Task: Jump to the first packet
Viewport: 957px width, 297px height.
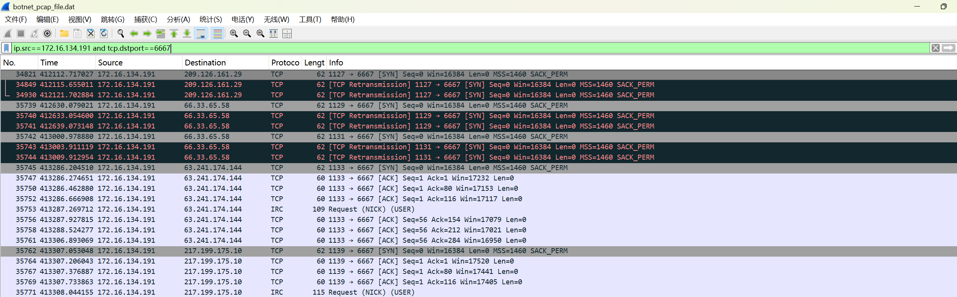Action: 174,34
